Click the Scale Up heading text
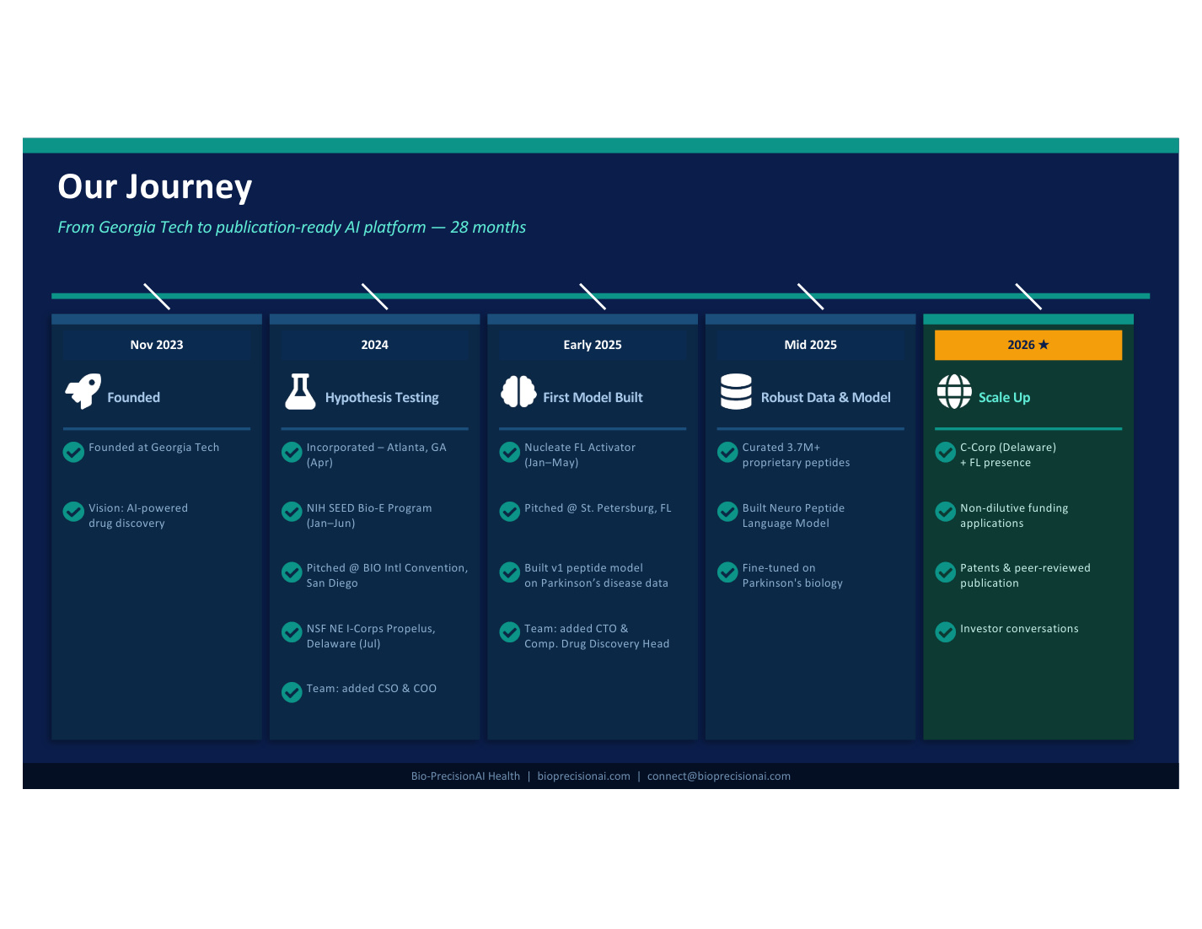The width and height of the screenshot is (1202, 929). click(x=1004, y=398)
